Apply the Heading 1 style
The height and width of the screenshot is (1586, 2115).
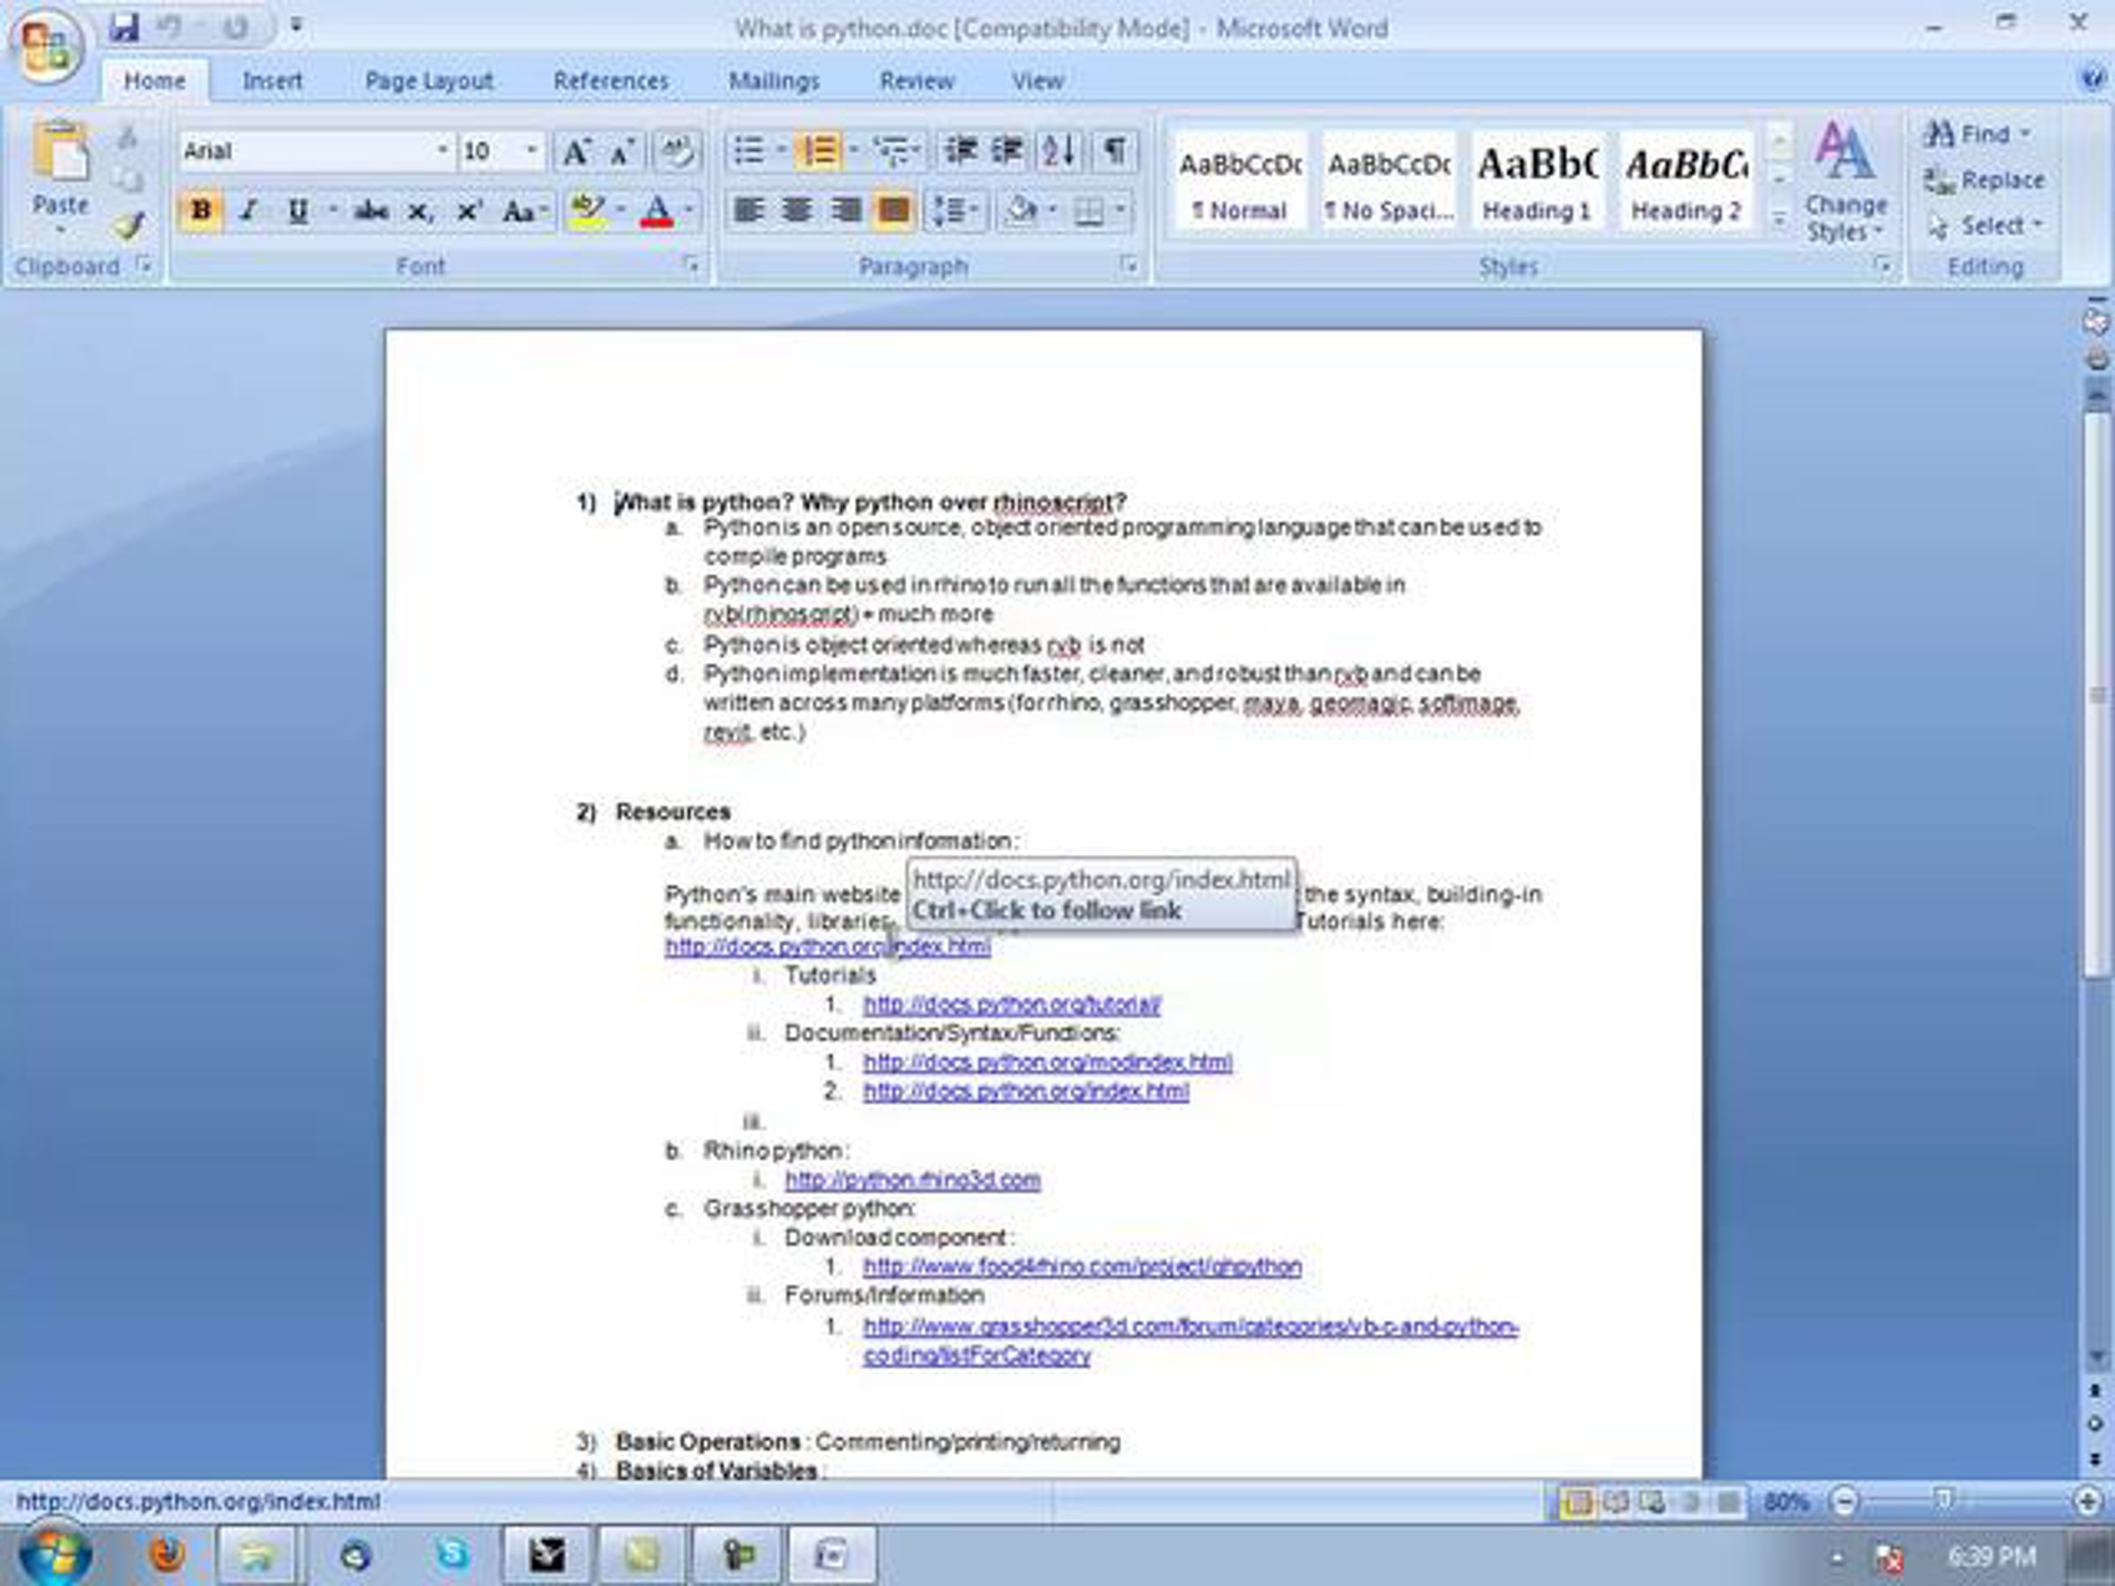(1537, 182)
